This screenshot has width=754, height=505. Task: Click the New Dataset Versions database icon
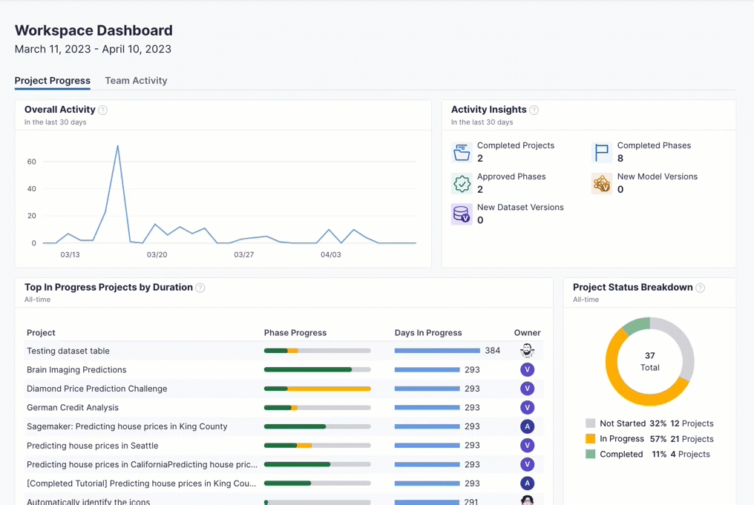[462, 214]
